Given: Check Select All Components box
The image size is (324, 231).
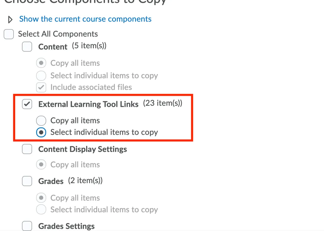Looking at the screenshot, I should pos(9,34).
